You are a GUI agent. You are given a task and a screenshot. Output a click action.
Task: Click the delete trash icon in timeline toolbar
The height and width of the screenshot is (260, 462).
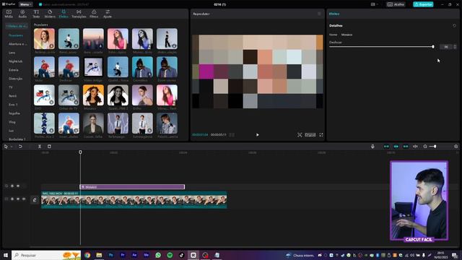click(49, 147)
